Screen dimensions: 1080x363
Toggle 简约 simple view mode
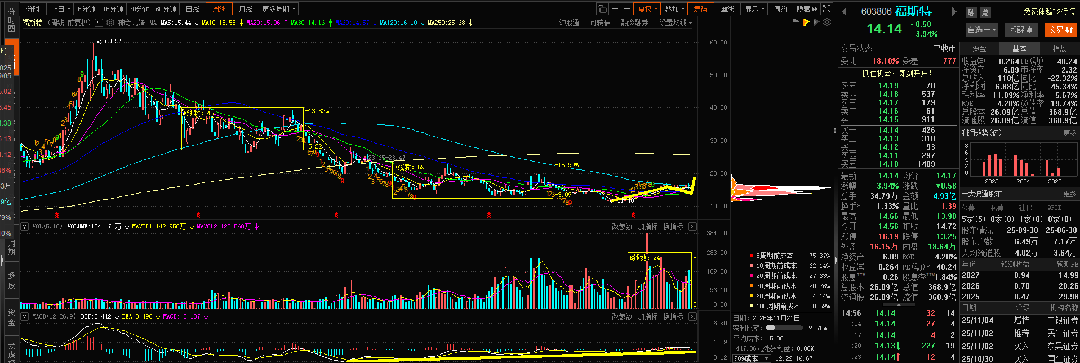coord(780,9)
